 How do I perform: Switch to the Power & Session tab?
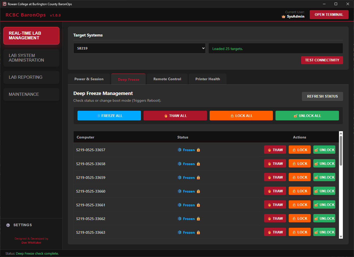pyautogui.click(x=89, y=79)
